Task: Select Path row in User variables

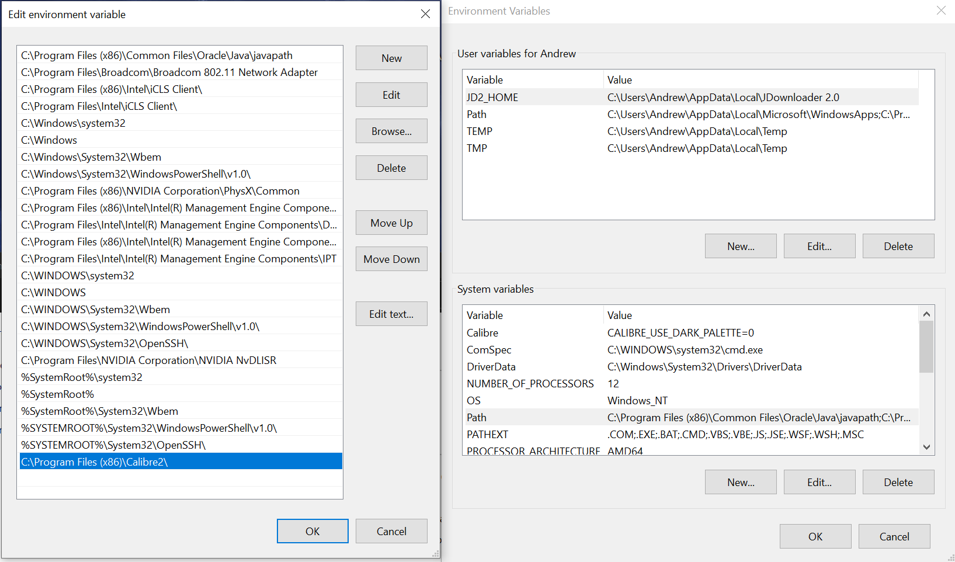Action: (691, 114)
